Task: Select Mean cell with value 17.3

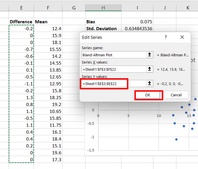Action: click(48, 159)
